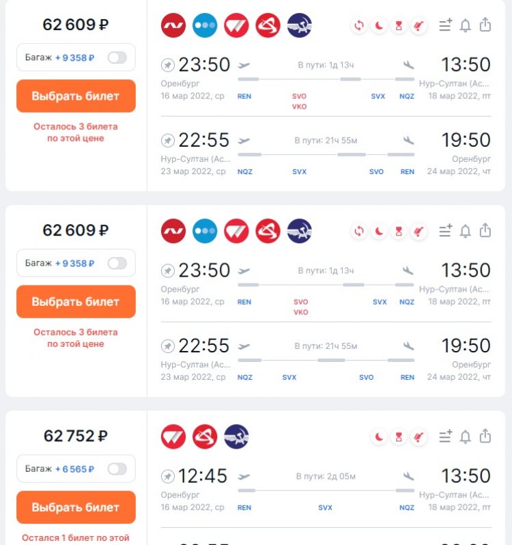Select the 62 752 ₽ ticket button
This screenshot has height=545, width=512.
pyautogui.click(x=76, y=507)
